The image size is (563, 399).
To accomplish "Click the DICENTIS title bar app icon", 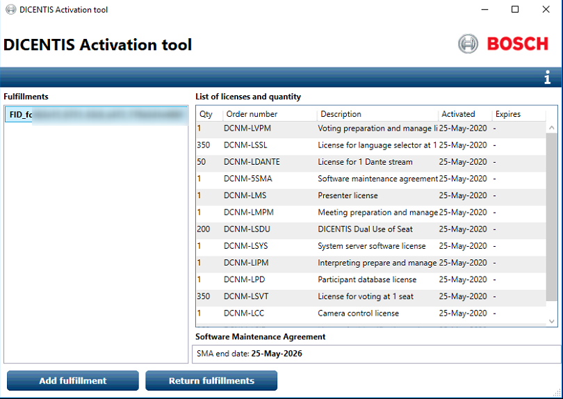I will point(10,10).
